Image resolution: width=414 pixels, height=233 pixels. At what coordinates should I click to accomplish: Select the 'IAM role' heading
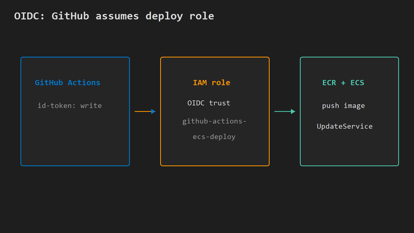coord(212,83)
